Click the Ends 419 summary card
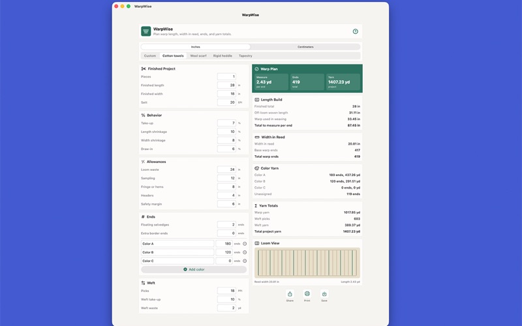522x326 pixels. [307, 82]
